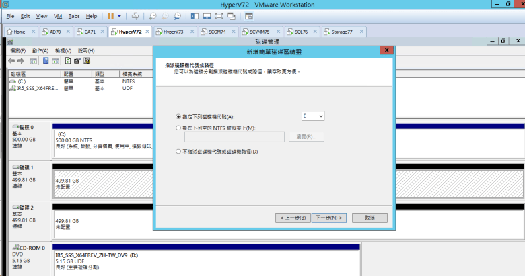Viewport: 525px width, 276px height.
Task: Click the refresh icon in Disk Management toolbar
Action: (68, 60)
